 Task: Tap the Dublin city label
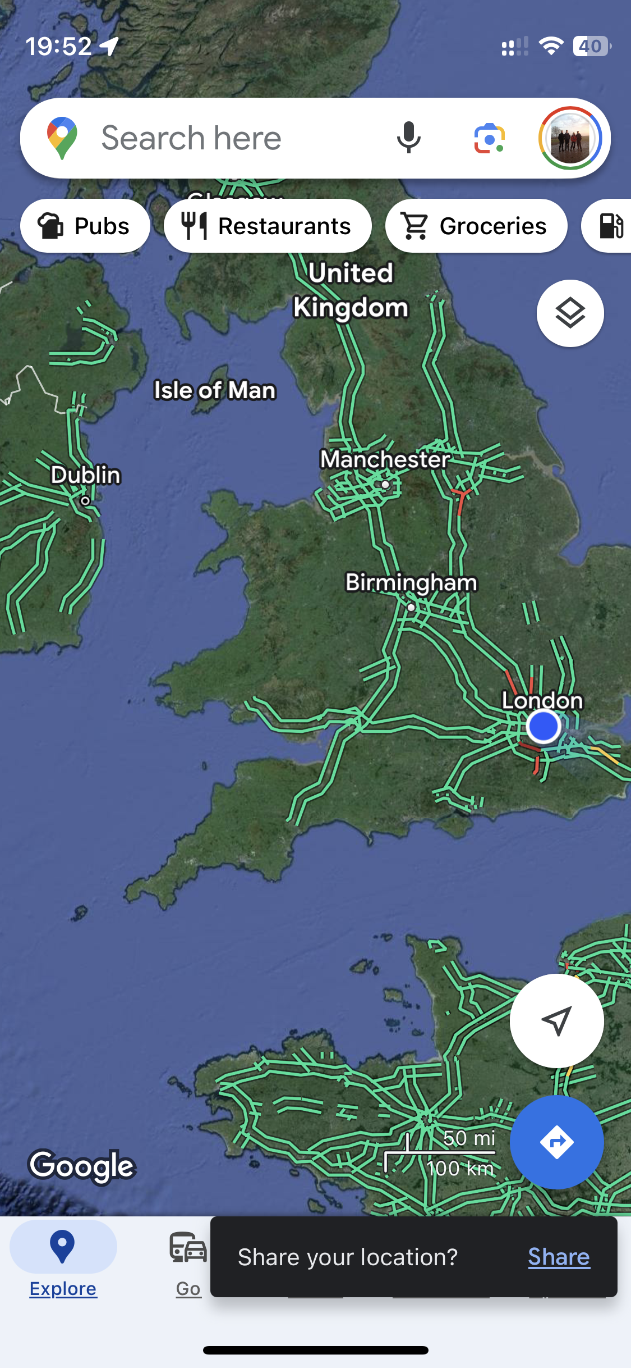pos(85,475)
